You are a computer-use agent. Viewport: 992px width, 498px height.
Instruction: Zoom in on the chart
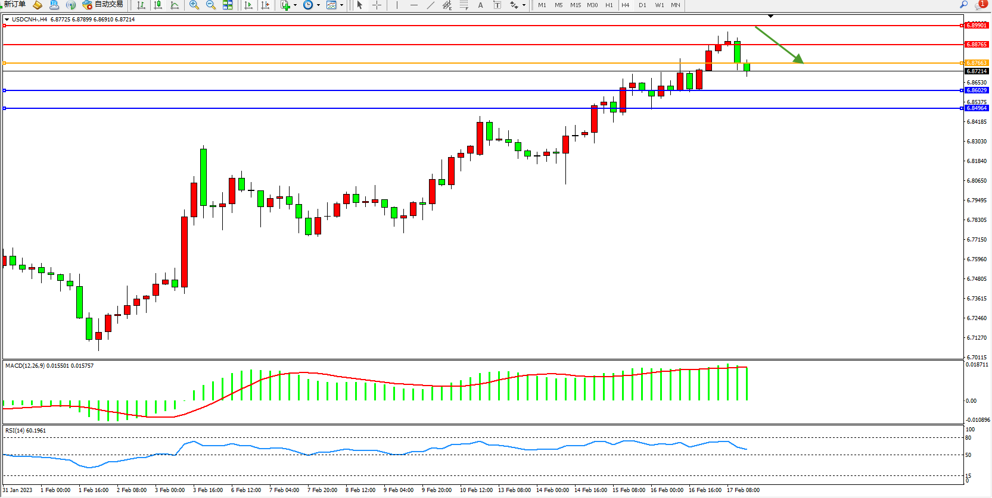[194, 5]
